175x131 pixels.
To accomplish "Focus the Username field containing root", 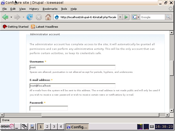I will pyautogui.click(x=73, y=67).
